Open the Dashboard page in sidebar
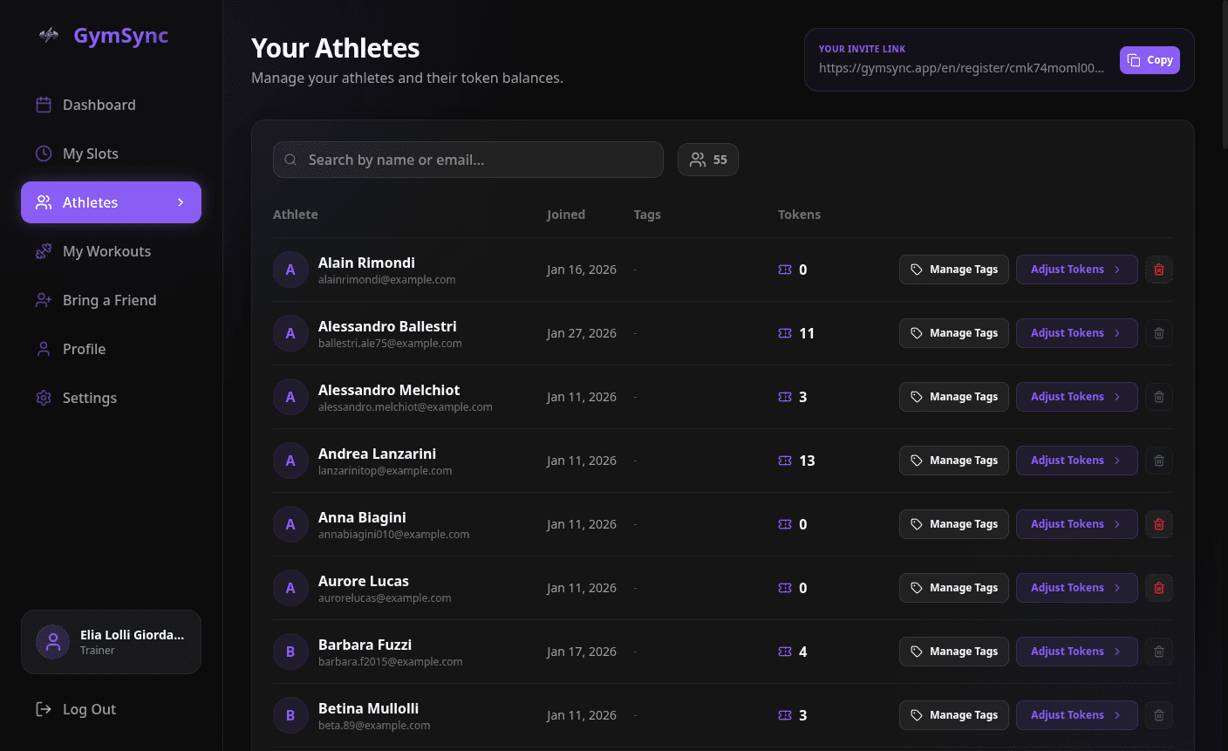The image size is (1228, 751). pyautogui.click(x=99, y=105)
